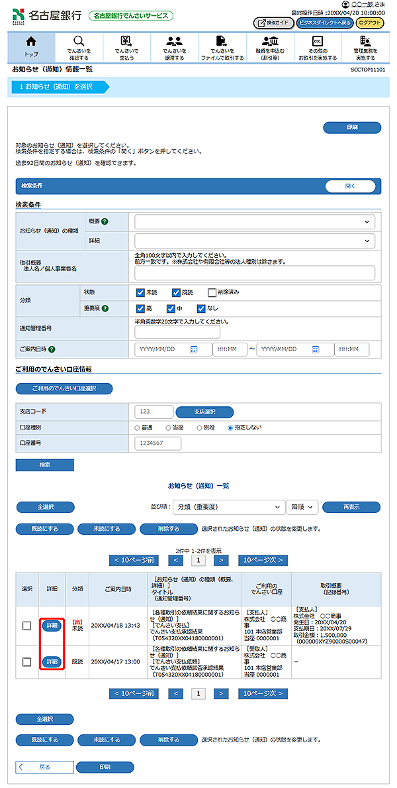Expand the 概要 notification type dropdown
This screenshot has height=788, width=397.
point(255,222)
